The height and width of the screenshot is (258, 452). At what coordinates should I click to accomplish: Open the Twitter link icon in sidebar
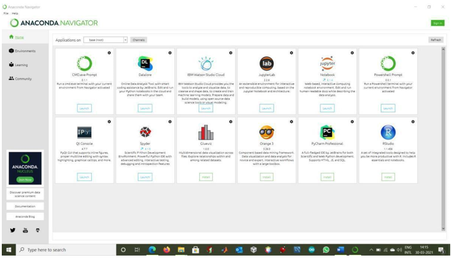pos(13,230)
